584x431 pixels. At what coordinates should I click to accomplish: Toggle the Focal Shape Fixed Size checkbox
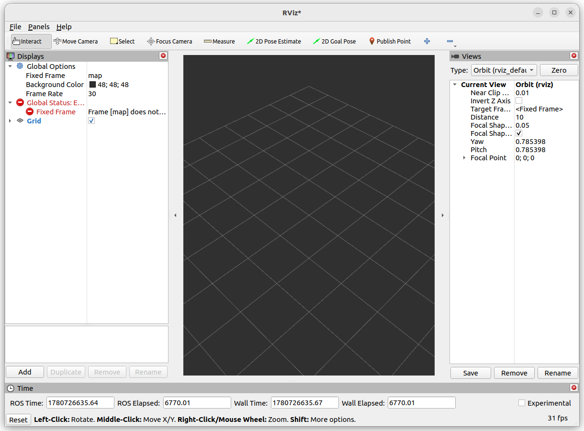519,133
